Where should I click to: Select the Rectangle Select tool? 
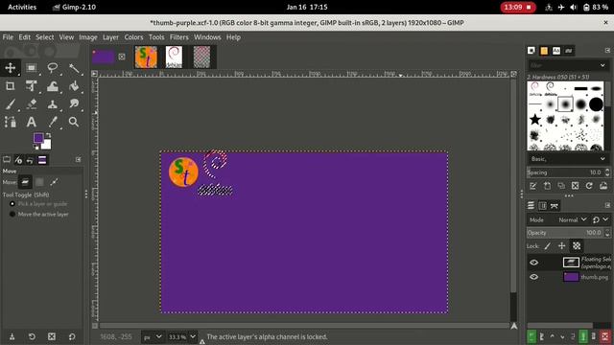[x=32, y=68]
